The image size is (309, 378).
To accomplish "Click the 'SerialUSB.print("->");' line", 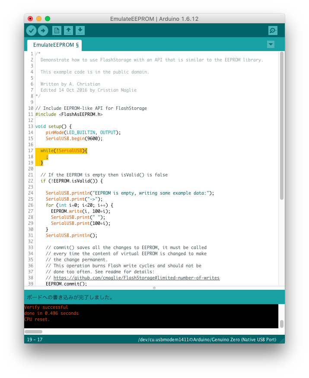I will 74,199.
